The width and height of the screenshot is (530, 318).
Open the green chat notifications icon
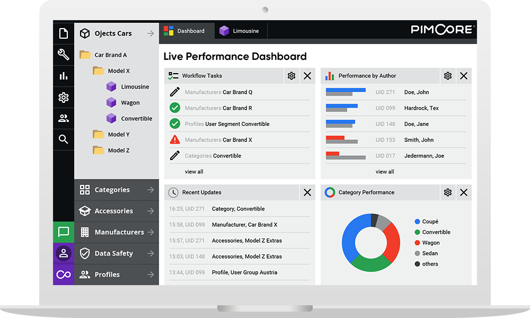64,232
